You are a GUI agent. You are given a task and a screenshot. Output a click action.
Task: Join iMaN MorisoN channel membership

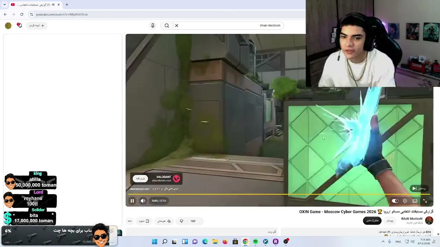pyautogui.click(x=389, y=220)
